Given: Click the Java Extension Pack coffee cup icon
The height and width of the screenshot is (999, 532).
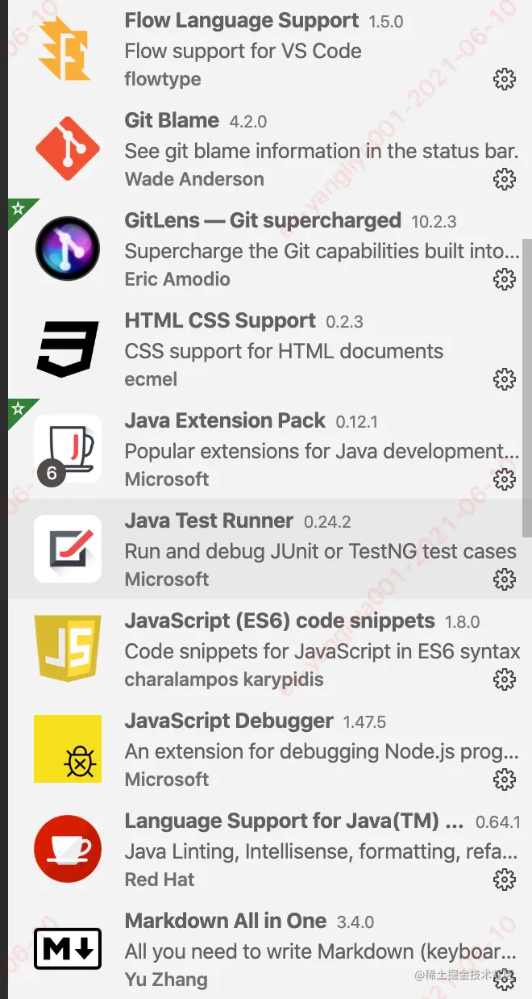Looking at the screenshot, I should pyautogui.click(x=68, y=449).
